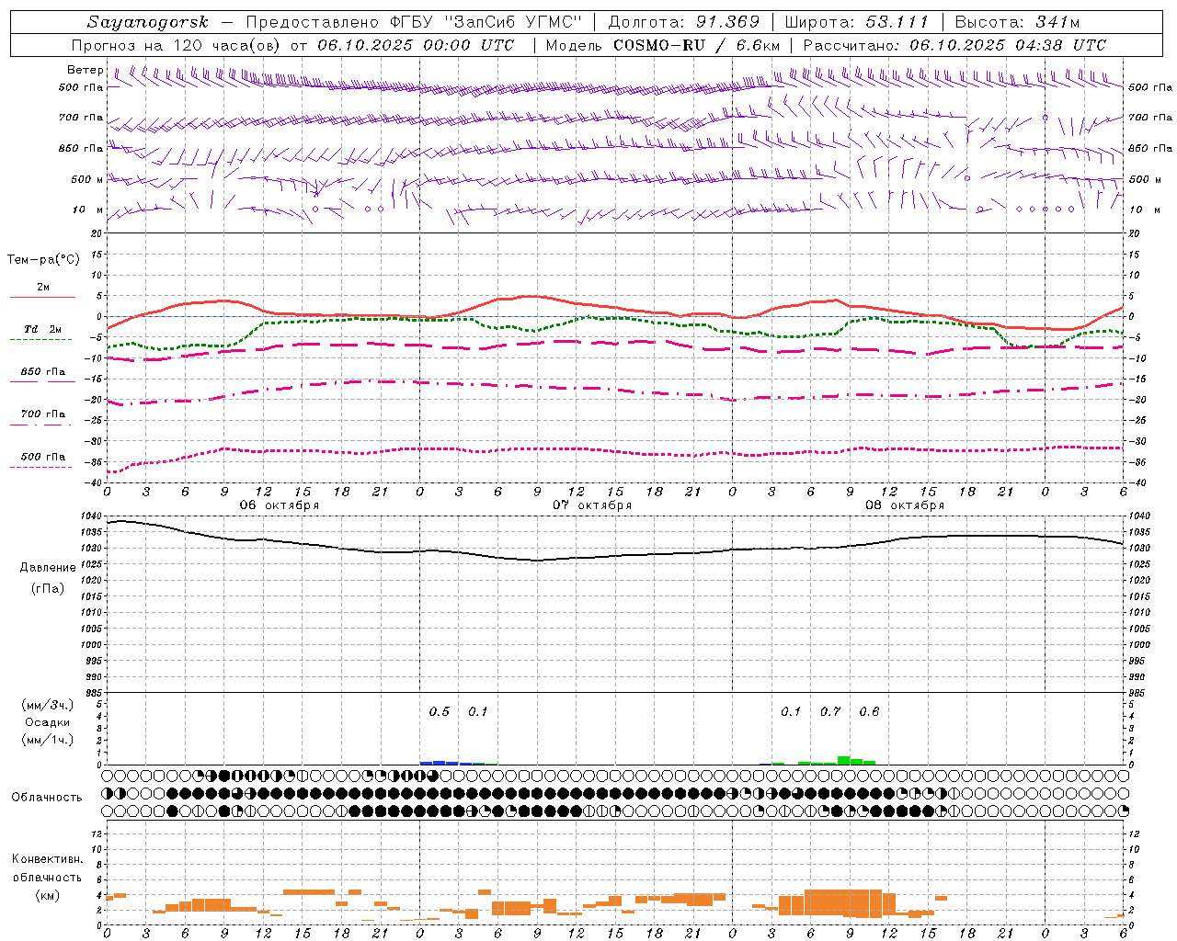The image size is (1177, 941).
Task: Click the 'Долгота: 91.369' value
Action: click(x=684, y=22)
